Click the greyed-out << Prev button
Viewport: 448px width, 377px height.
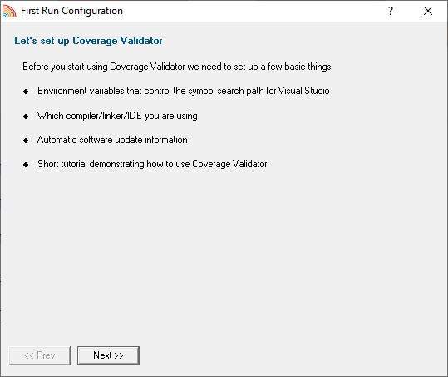[x=39, y=355]
